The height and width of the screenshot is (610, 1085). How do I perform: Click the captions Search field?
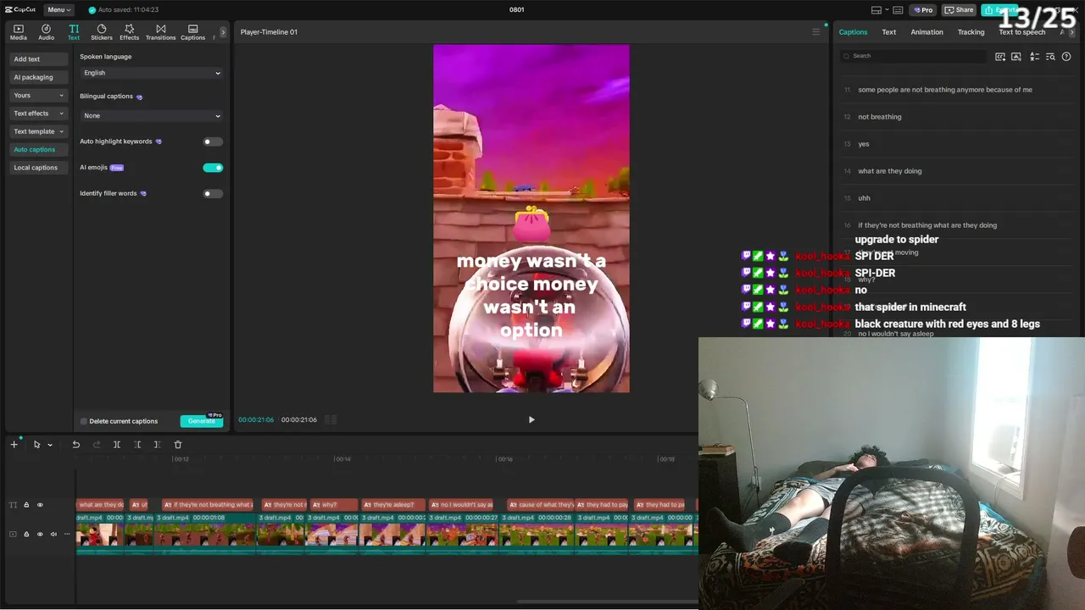coord(914,56)
